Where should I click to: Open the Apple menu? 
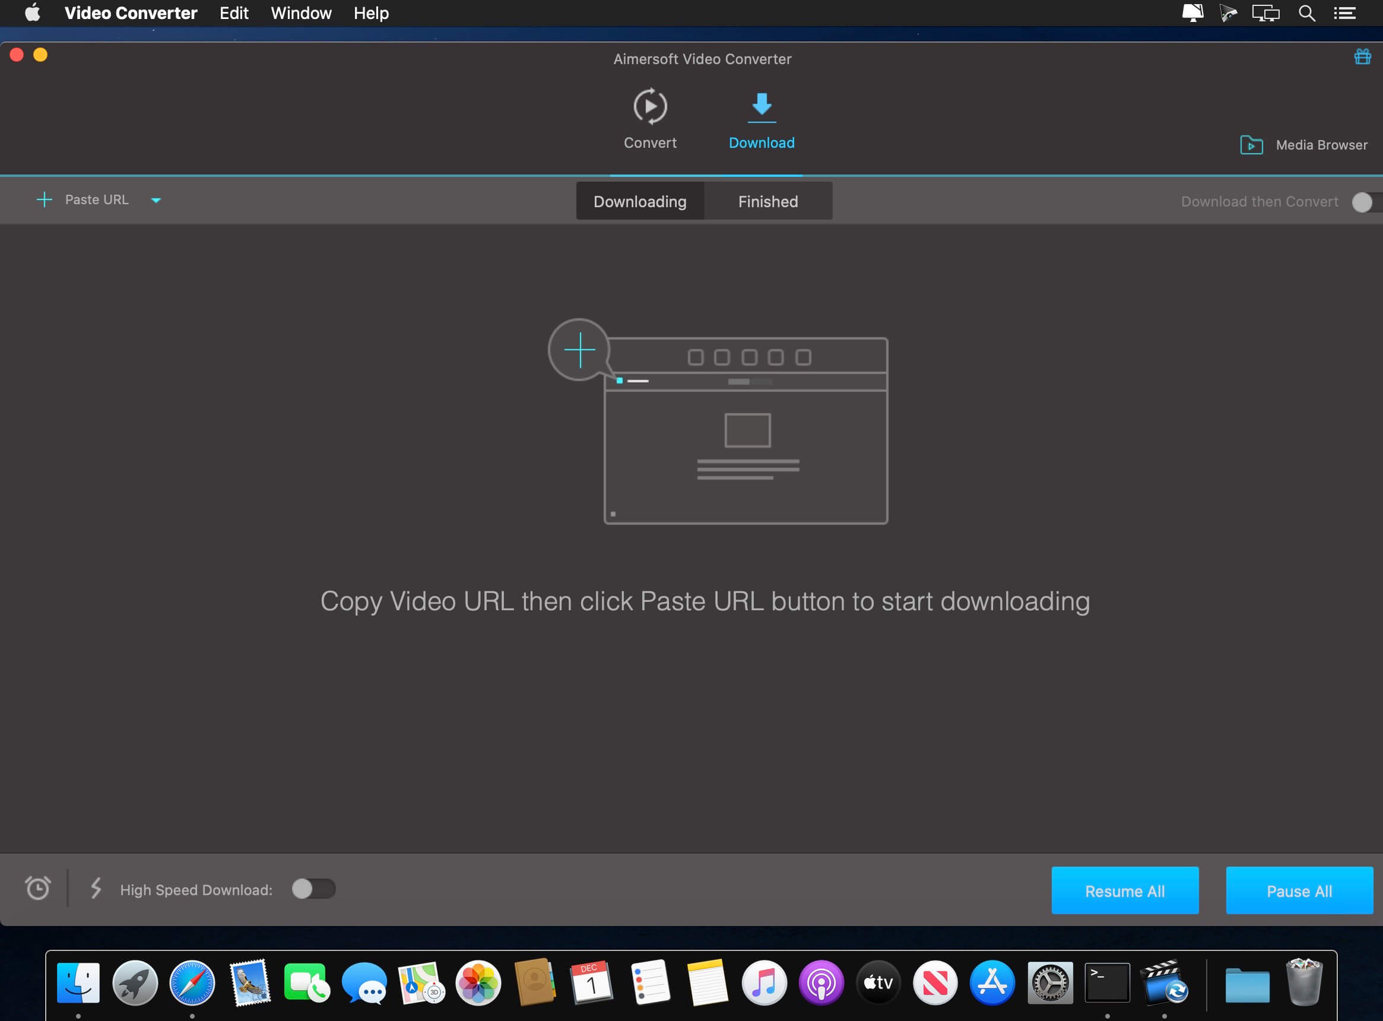pyautogui.click(x=32, y=13)
